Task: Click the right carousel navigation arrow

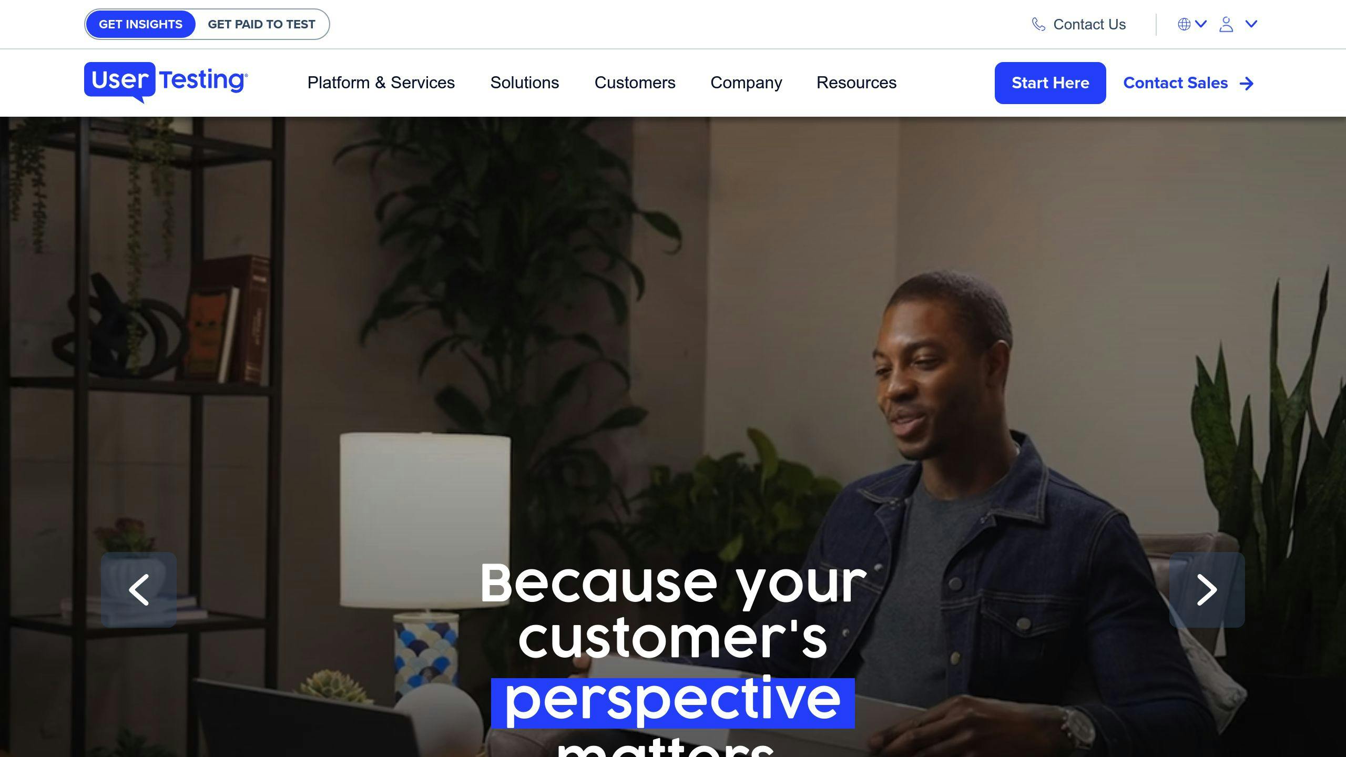Action: pyautogui.click(x=1207, y=589)
